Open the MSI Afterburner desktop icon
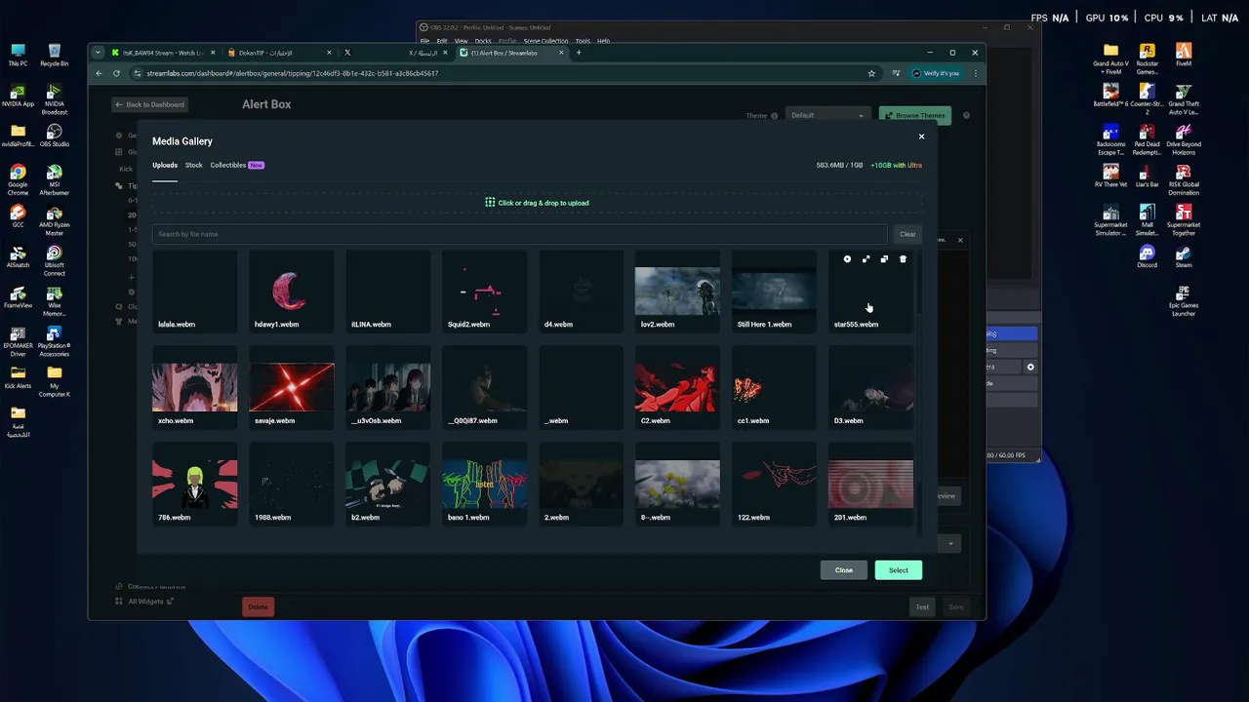Image resolution: width=1249 pixels, height=702 pixels. pyautogui.click(x=55, y=180)
